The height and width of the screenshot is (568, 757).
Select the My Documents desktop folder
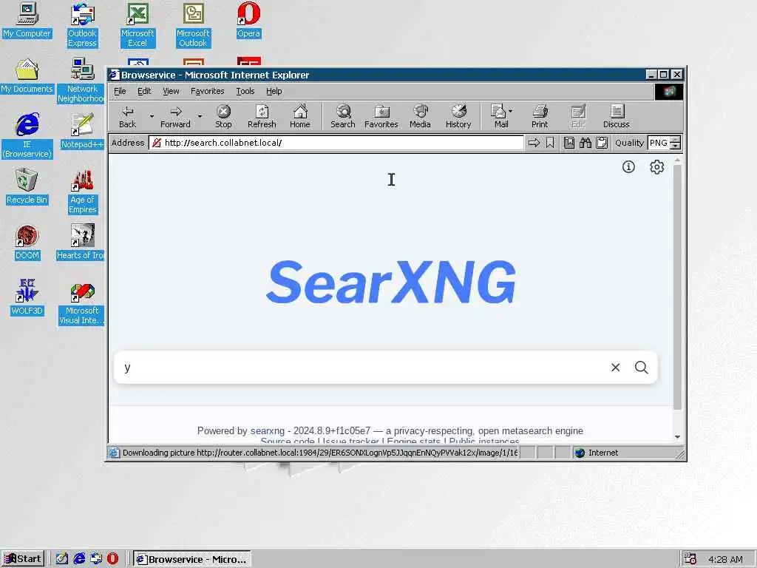point(27,76)
